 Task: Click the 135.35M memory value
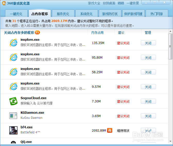[98, 43]
